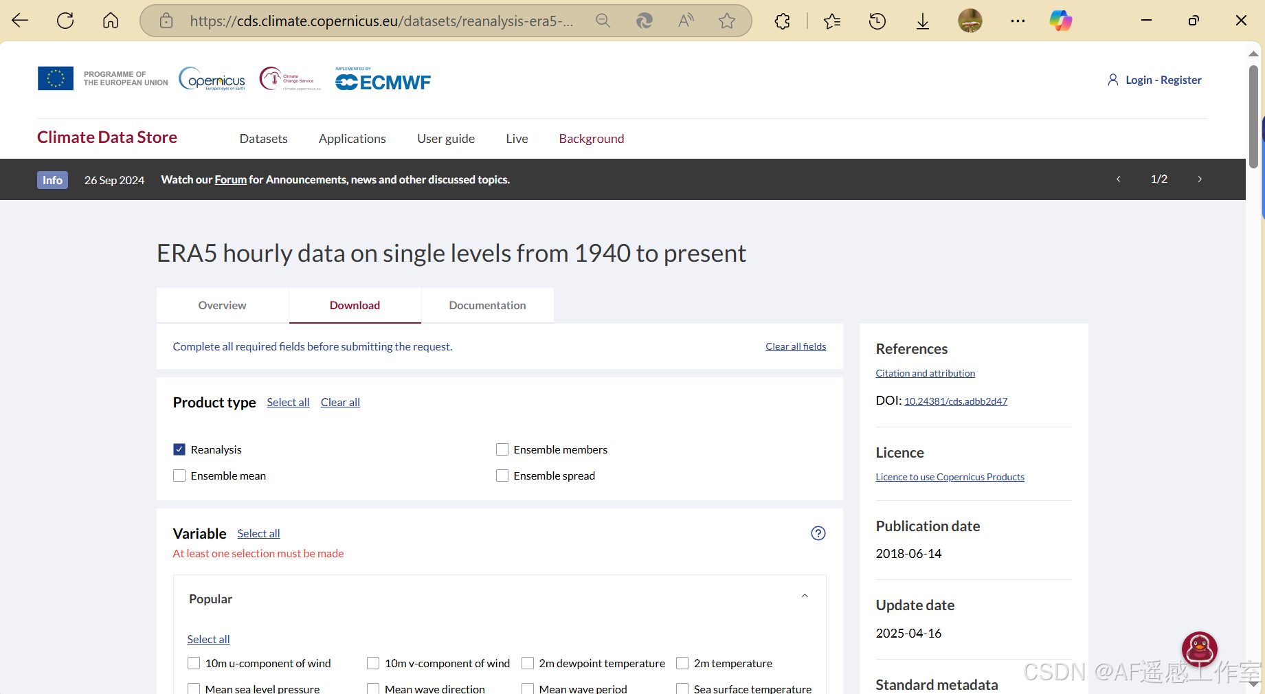Check the Ensemble spread box
Screen dimensions: 1265x694
[502, 475]
